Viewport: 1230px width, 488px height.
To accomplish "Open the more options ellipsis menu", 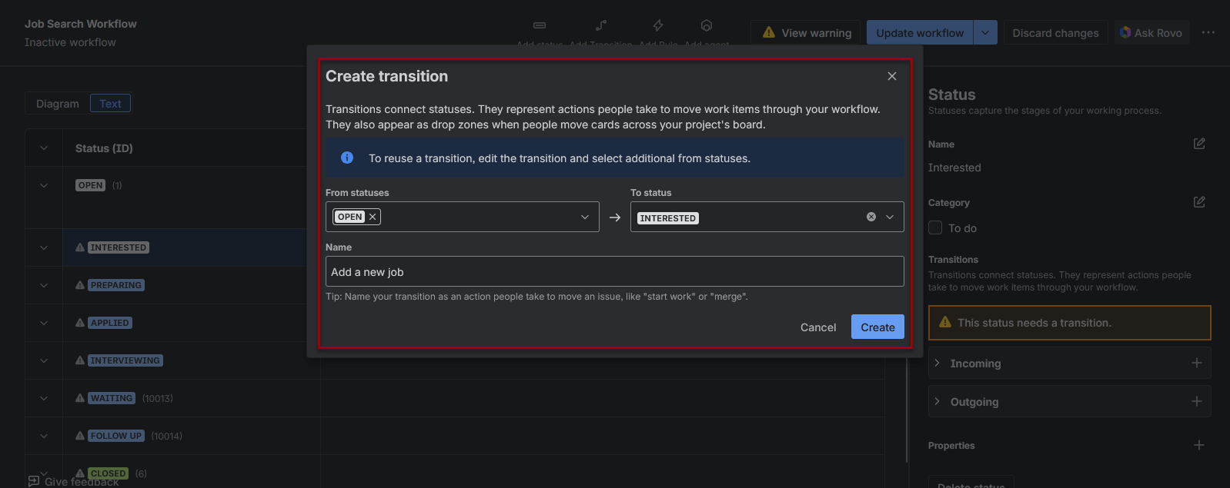I will (1208, 32).
